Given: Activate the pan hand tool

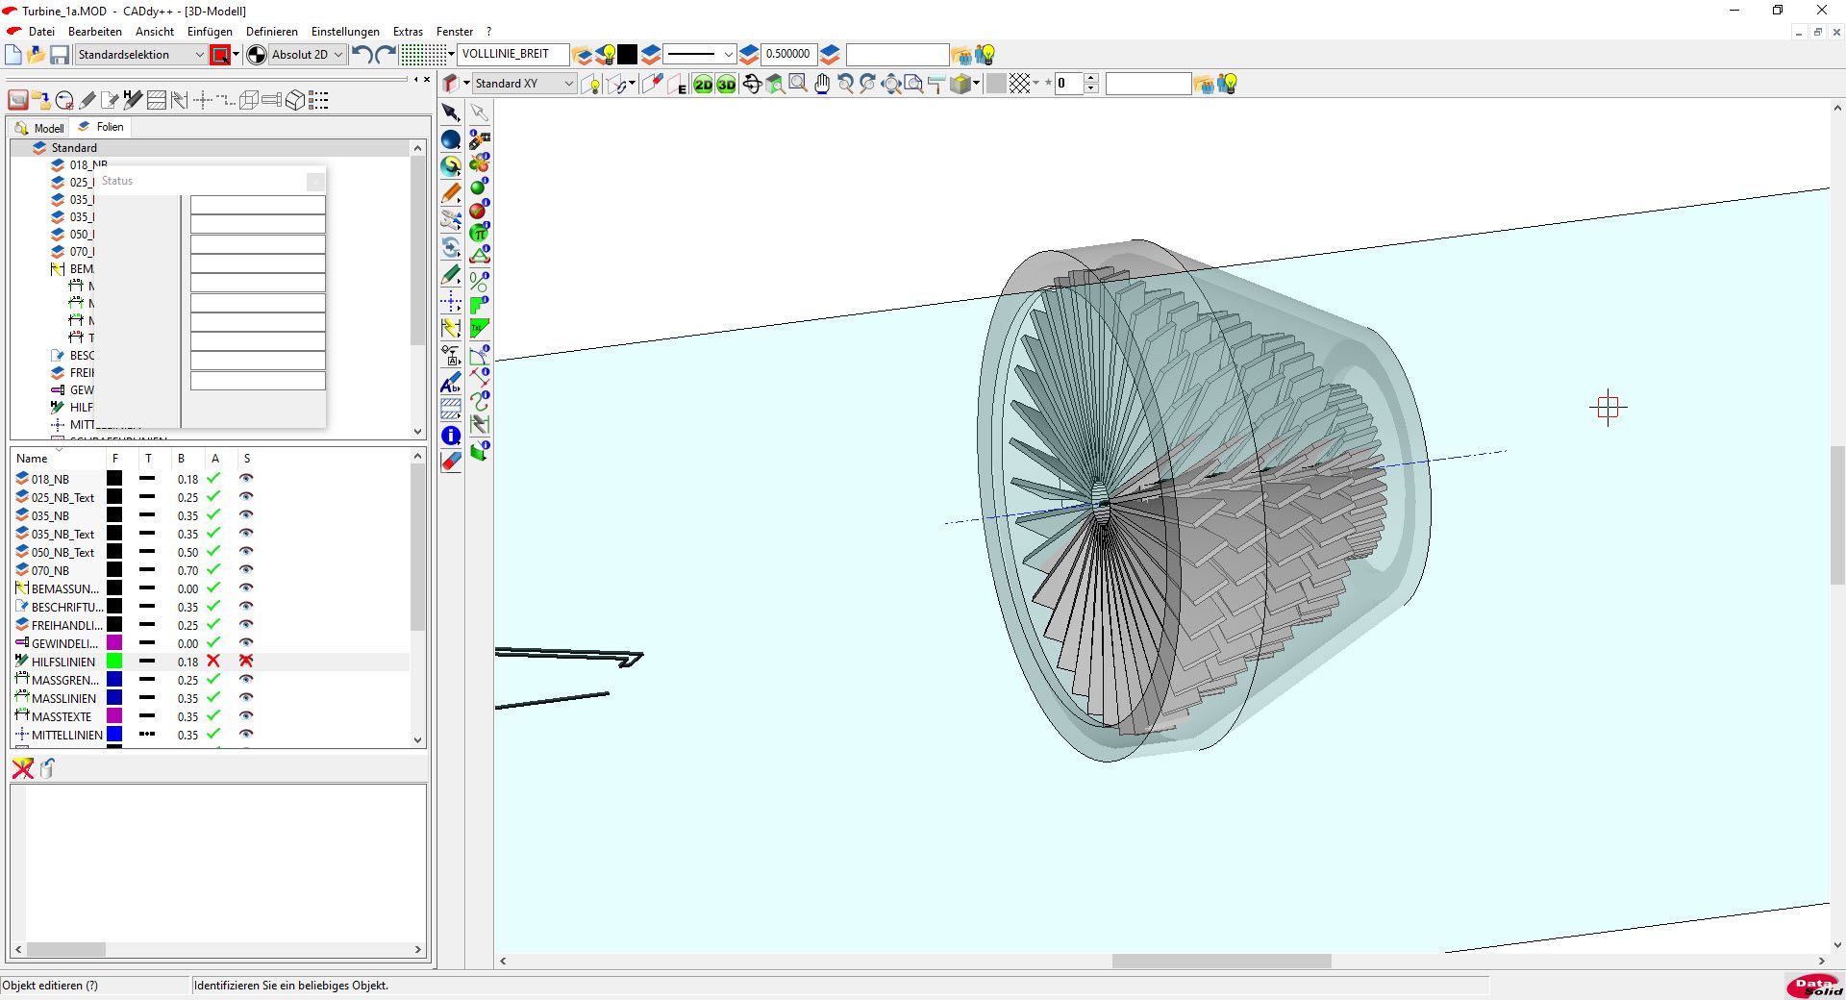Looking at the screenshot, I should click(x=822, y=85).
